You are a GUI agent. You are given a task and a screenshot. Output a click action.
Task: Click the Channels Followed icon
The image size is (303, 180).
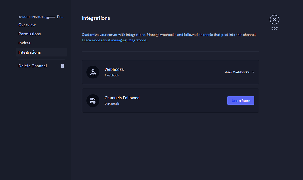pyautogui.click(x=93, y=100)
